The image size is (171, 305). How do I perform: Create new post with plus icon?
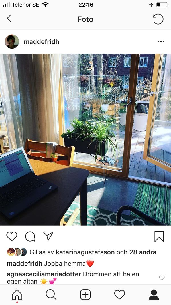click(85, 295)
